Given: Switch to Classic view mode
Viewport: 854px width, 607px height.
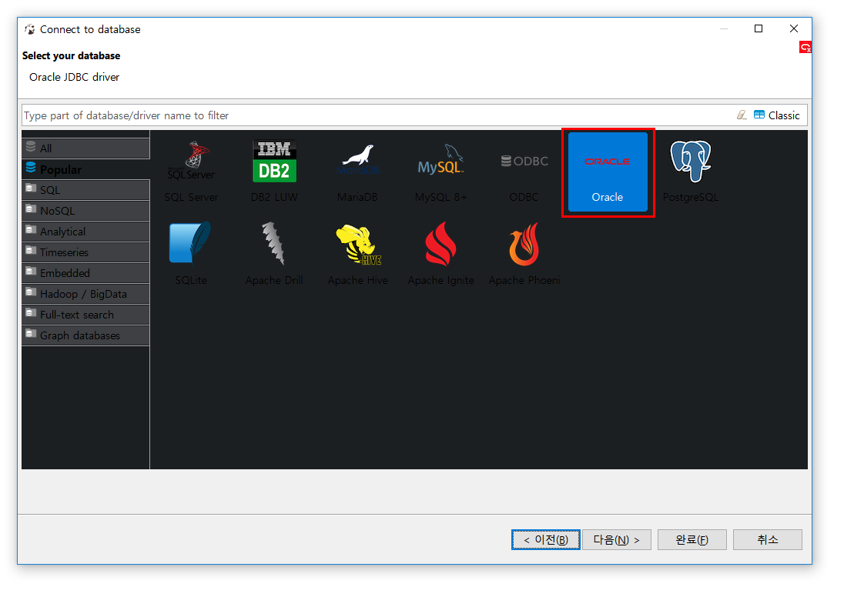Looking at the screenshot, I should [777, 115].
